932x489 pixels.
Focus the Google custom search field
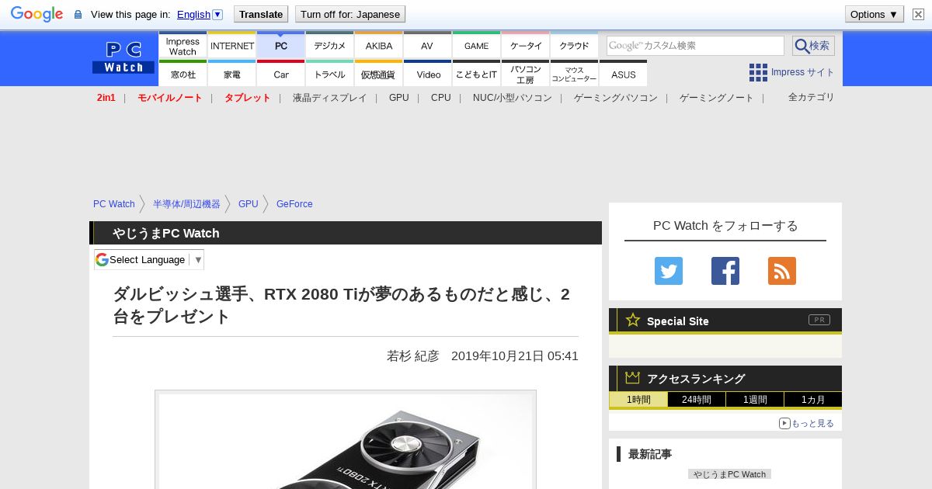[x=695, y=46]
